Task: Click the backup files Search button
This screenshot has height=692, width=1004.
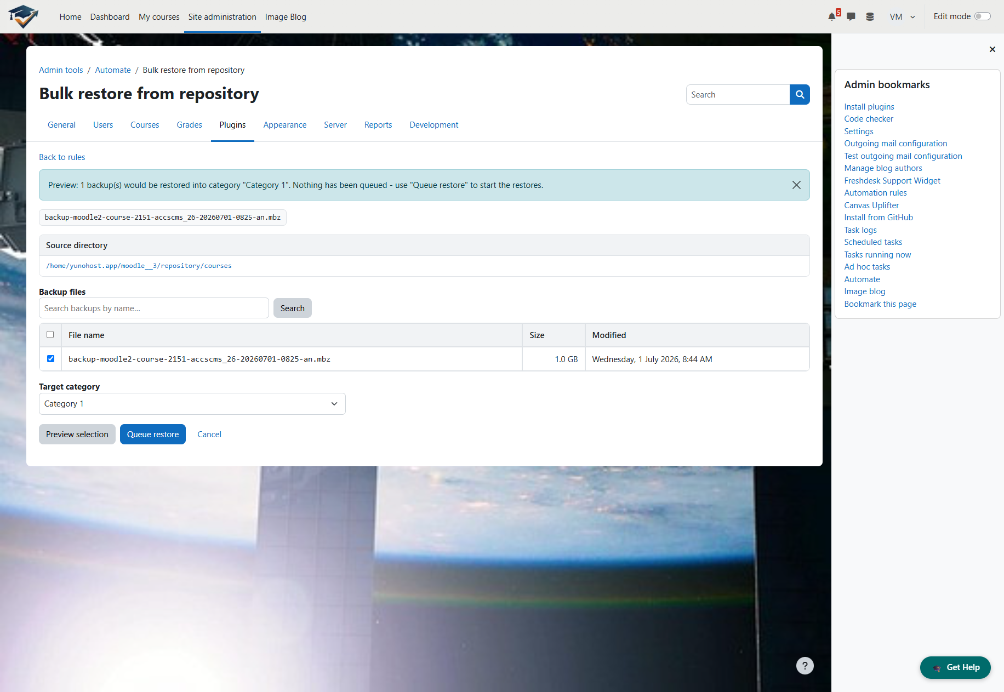Action: pos(293,308)
